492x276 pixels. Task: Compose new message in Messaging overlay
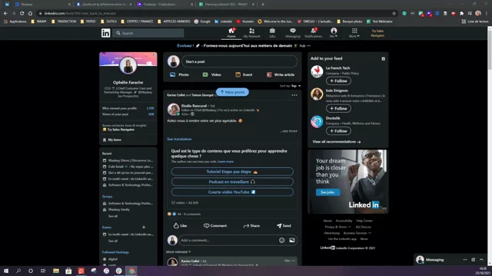click(x=474, y=260)
